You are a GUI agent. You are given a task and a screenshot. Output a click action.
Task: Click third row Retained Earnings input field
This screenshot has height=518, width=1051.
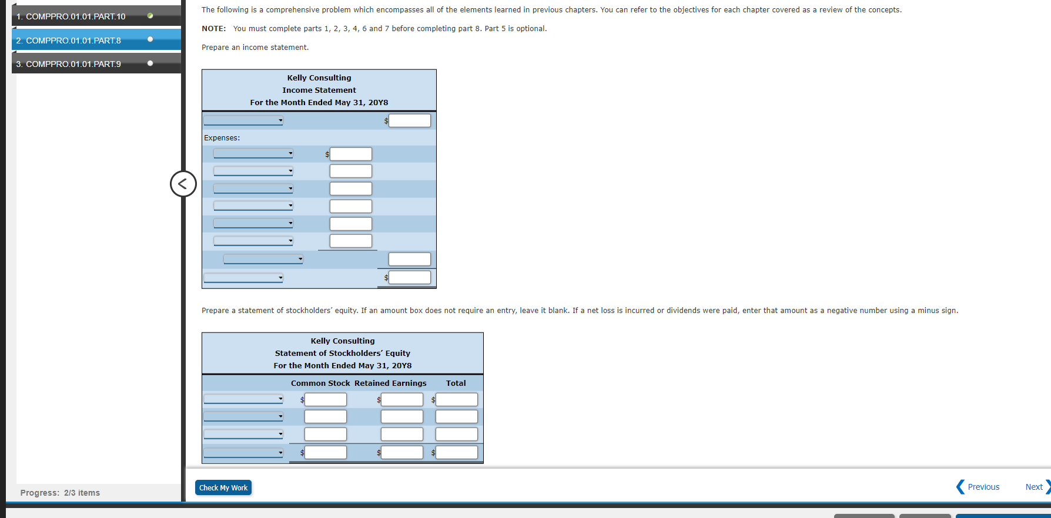point(402,434)
